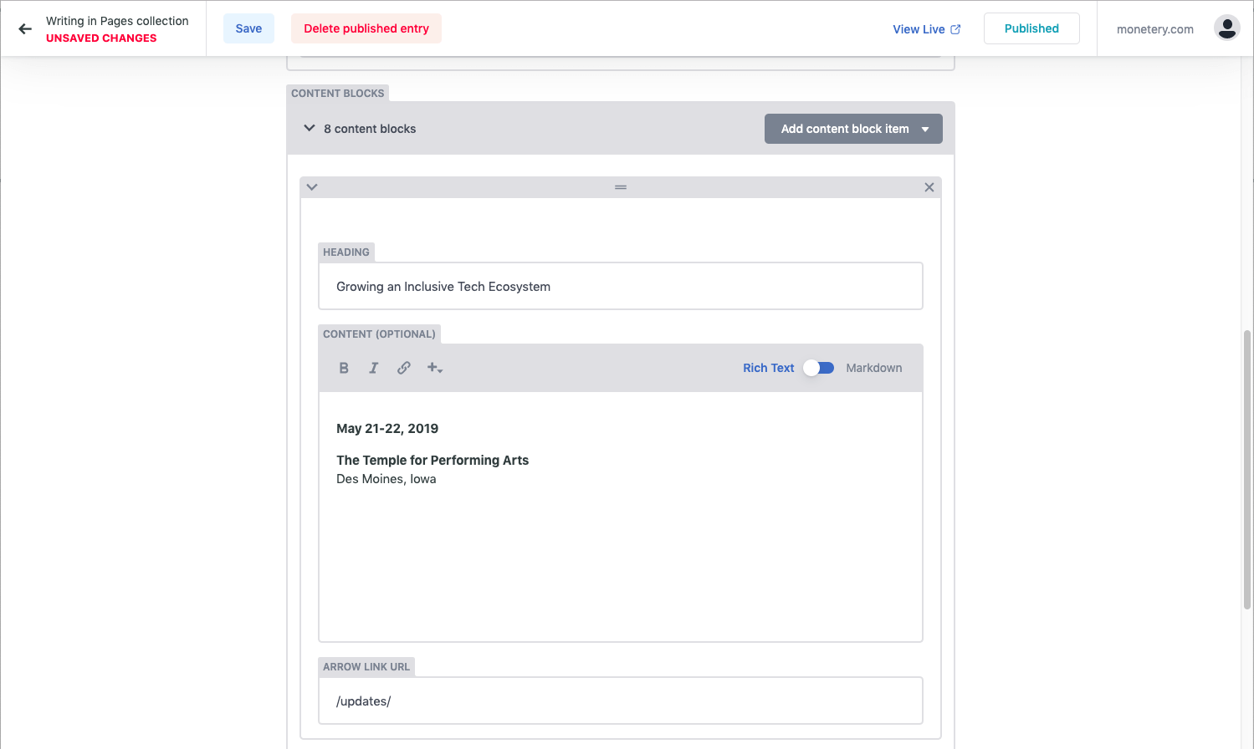Image resolution: width=1254 pixels, height=749 pixels.
Task: Open the Add content block item dropdown arrow
Action: click(x=925, y=128)
